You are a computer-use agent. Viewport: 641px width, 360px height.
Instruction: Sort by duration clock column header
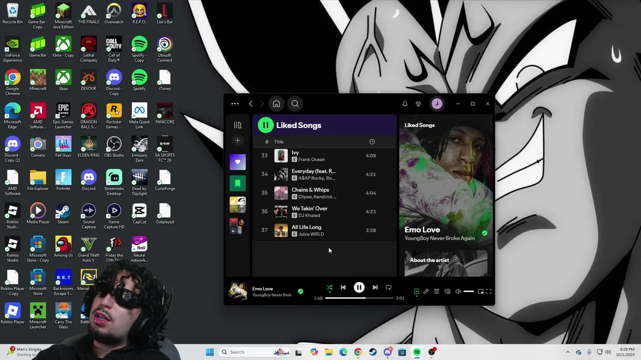(x=372, y=141)
